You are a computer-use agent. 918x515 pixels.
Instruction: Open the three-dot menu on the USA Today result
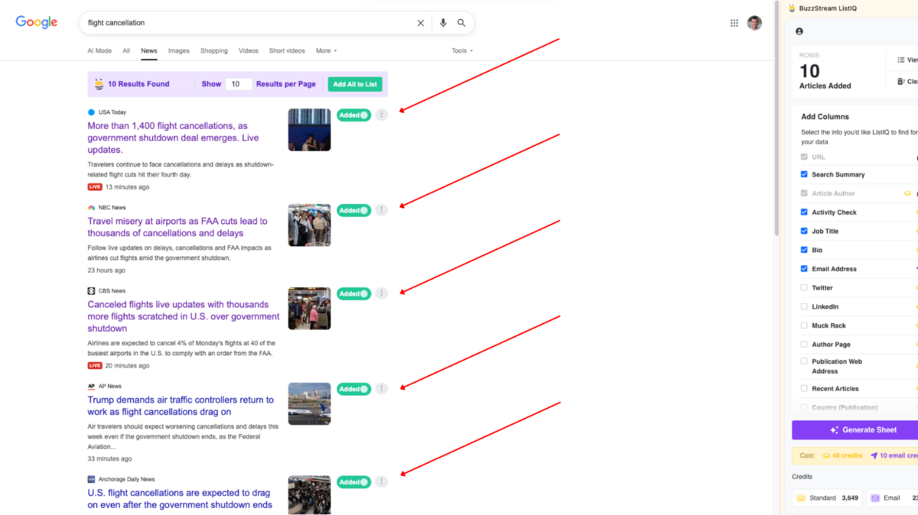(x=381, y=115)
